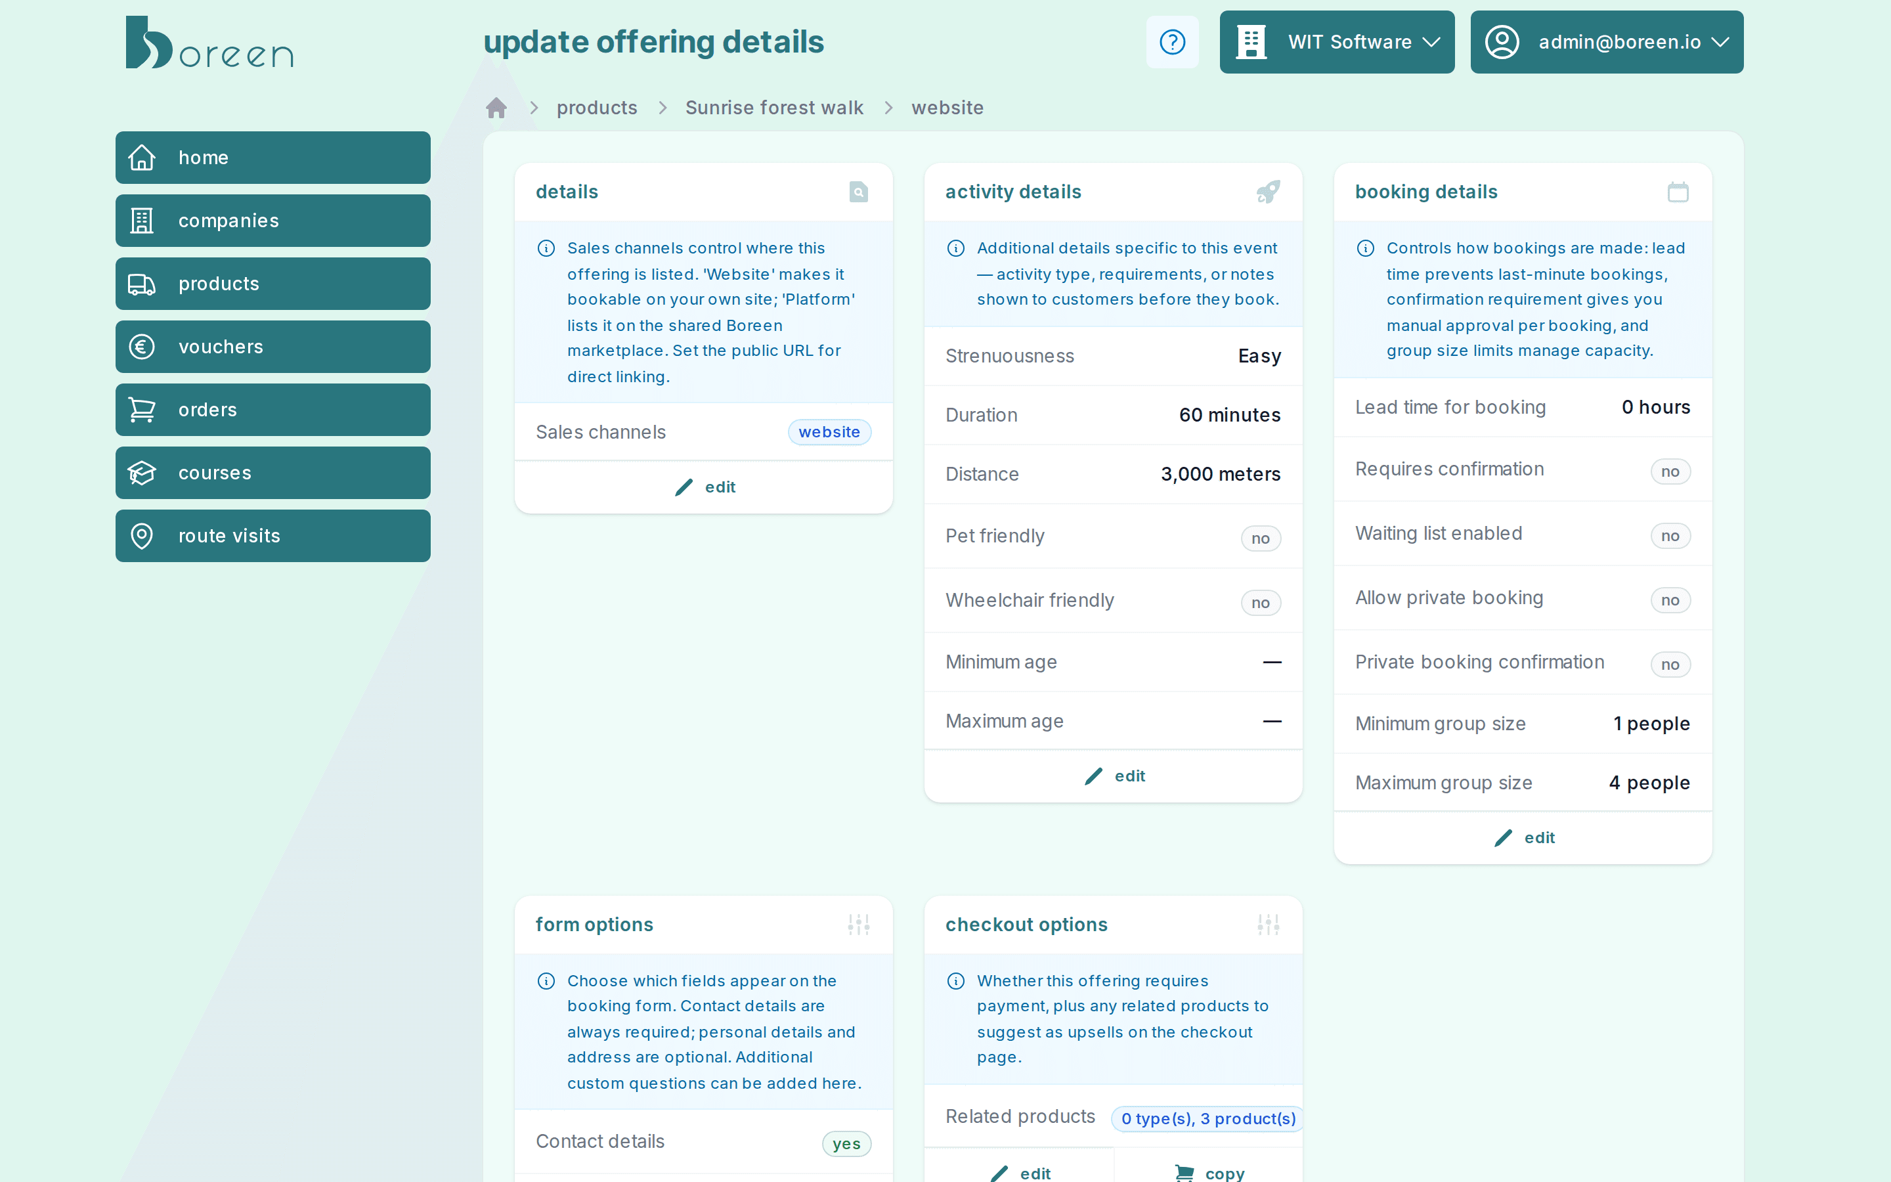1891x1182 pixels.
Task: Open courses in the sidebar
Action: tap(272, 473)
